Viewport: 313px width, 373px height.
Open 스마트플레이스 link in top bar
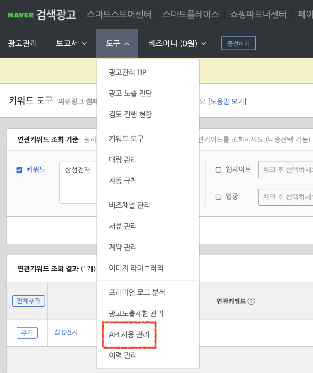click(x=191, y=14)
